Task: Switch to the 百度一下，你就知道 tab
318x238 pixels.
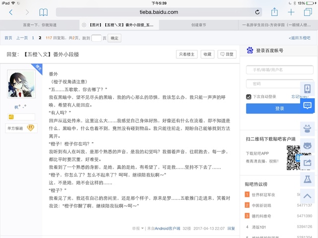Action: 40,24
